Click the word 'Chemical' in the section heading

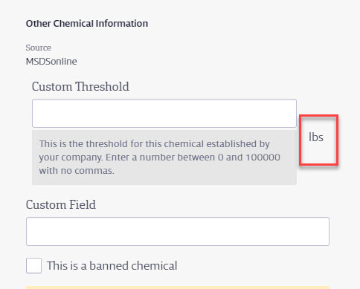(x=73, y=24)
